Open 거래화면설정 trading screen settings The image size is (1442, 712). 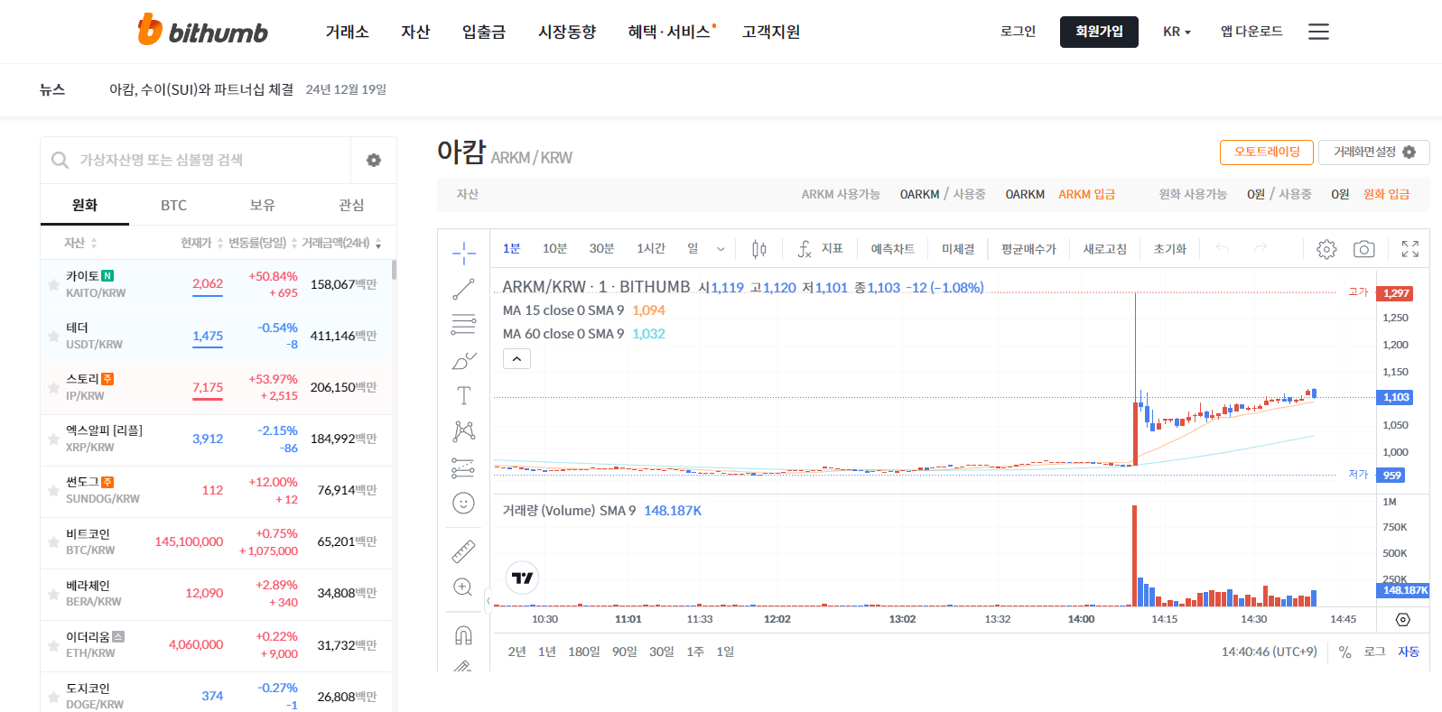(x=1374, y=152)
